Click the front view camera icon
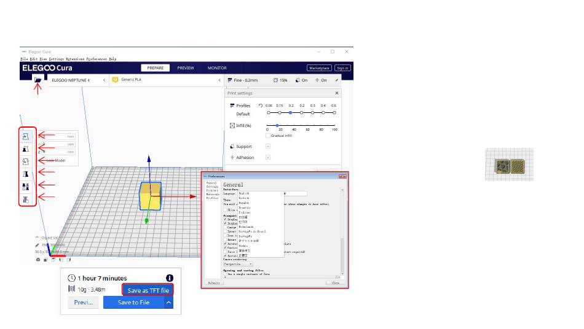The width and height of the screenshot is (584, 329). (45, 260)
